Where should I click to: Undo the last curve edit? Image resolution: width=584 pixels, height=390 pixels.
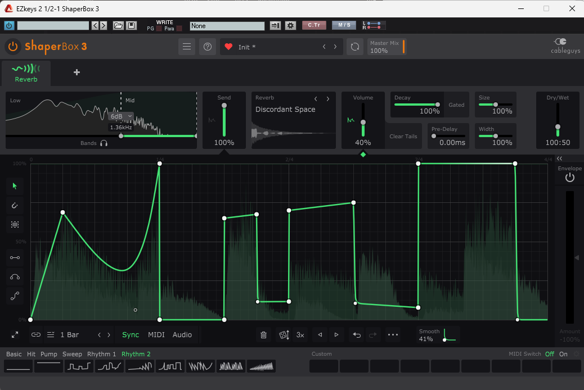(357, 335)
